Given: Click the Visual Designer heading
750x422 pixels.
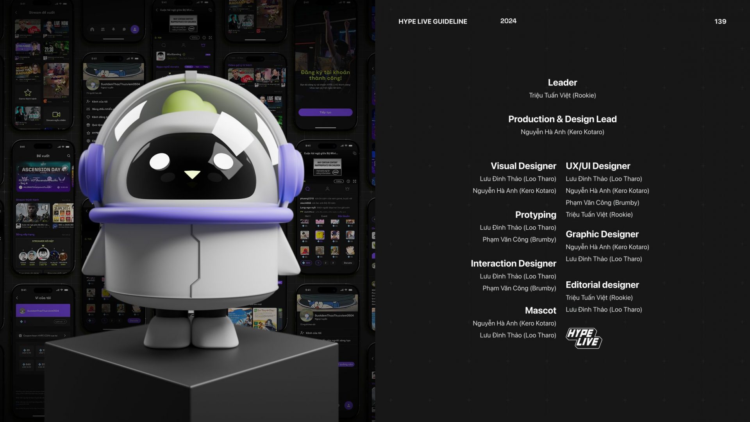Looking at the screenshot, I should coord(523,166).
